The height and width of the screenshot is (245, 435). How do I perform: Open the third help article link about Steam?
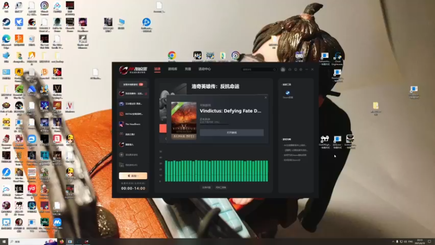(x=295, y=155)
